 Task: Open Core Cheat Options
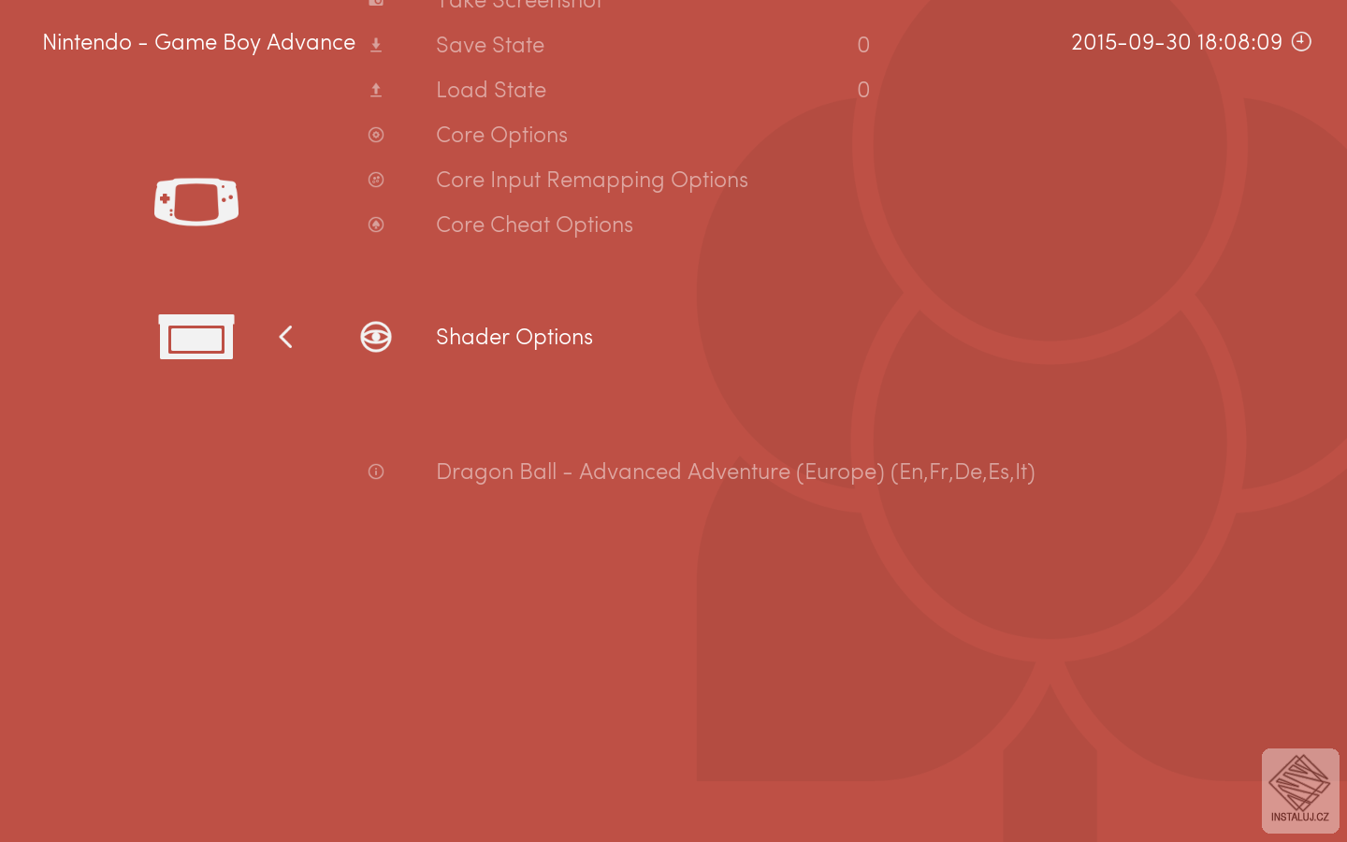(534, 225)
